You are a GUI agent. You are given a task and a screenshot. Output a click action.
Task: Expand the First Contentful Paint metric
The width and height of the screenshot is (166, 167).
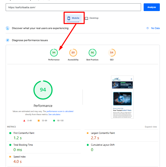pos(24,133)
